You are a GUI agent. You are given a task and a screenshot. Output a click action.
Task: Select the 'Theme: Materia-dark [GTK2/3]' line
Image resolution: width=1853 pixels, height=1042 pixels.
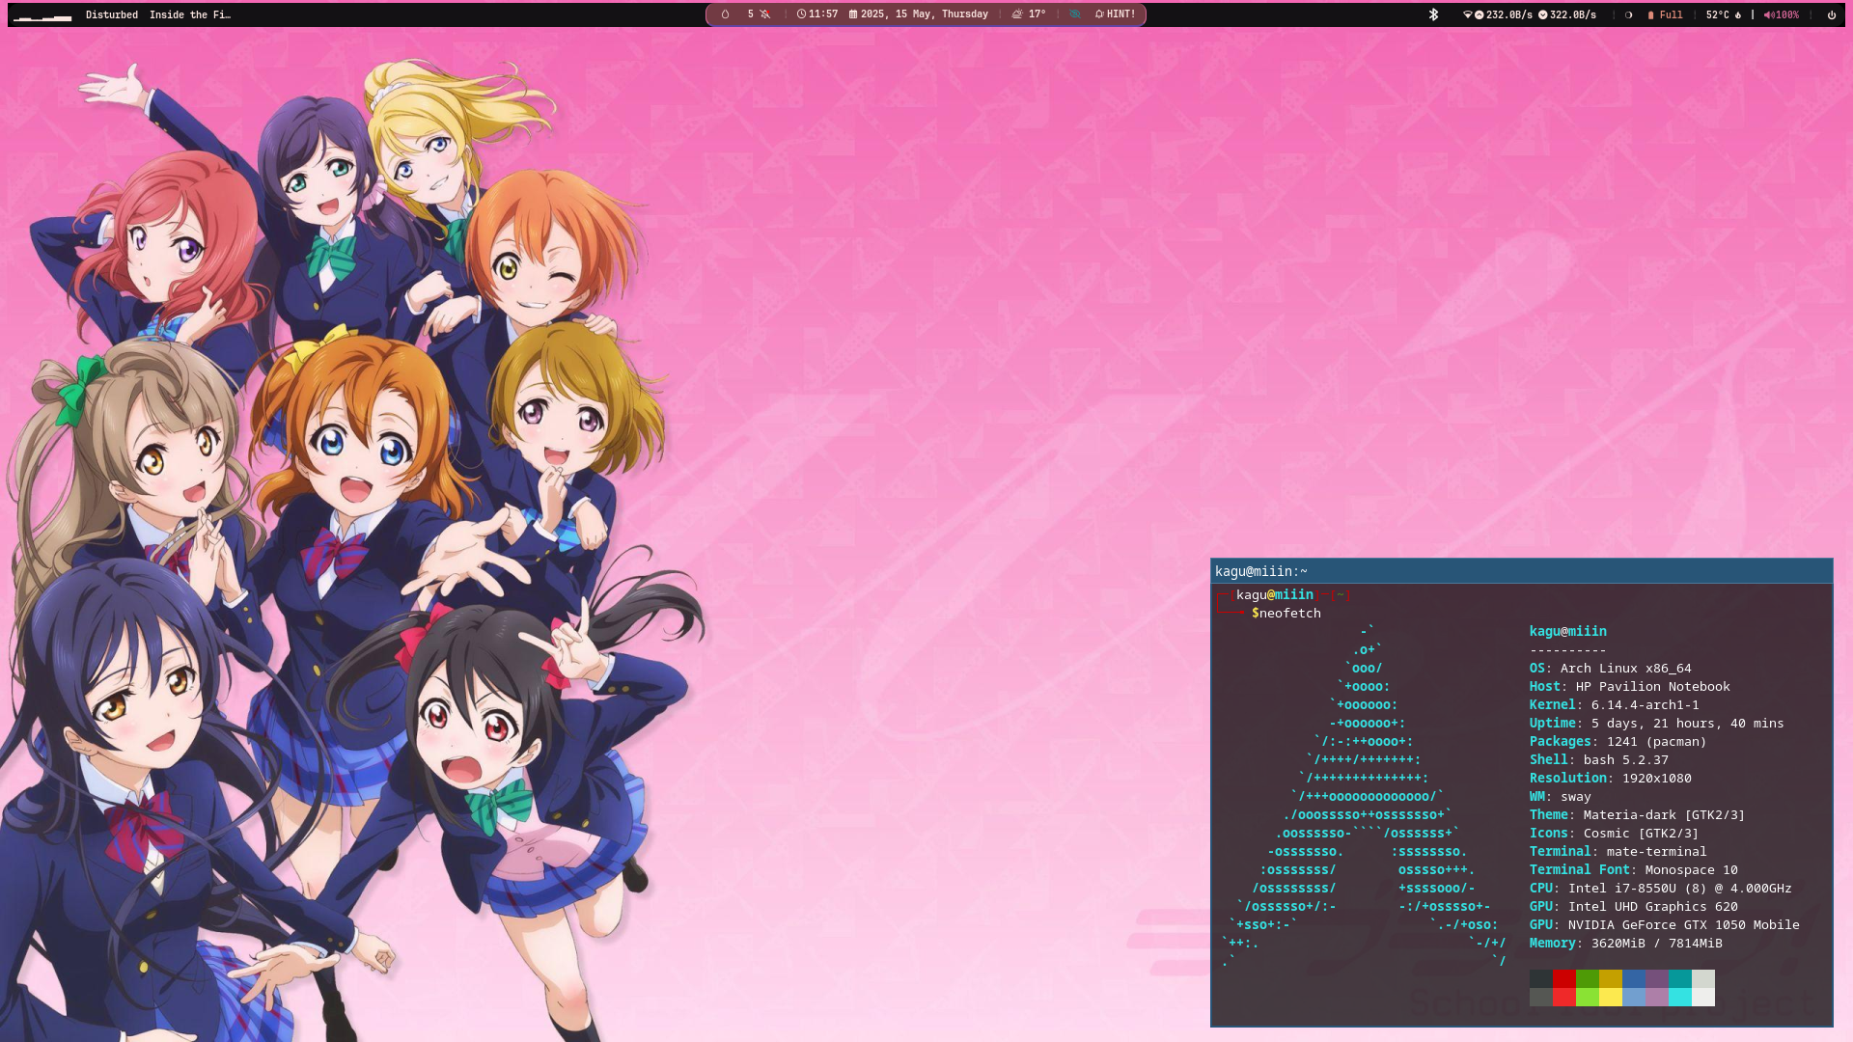click(x=1638, y=815)
